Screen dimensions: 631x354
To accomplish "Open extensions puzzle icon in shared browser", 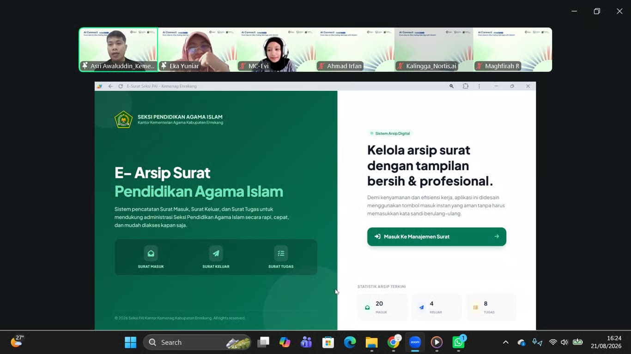I will click(466, 86).
